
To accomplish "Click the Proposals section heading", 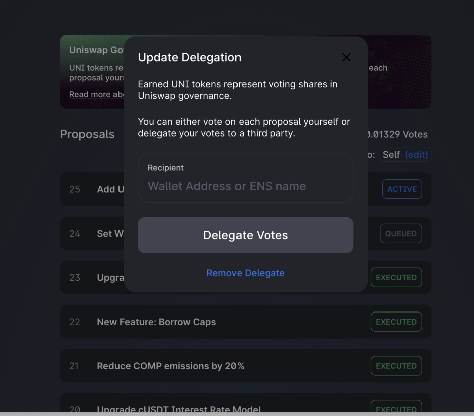I will 87,134.
